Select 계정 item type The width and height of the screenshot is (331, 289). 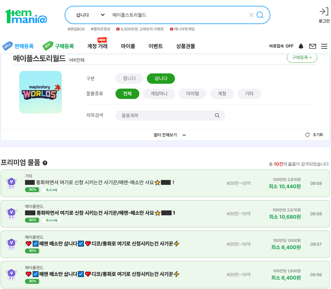coord(222,94)
